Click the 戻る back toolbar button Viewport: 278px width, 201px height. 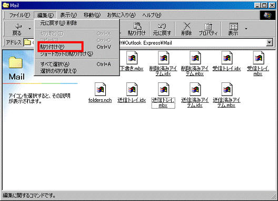point(17,29)
